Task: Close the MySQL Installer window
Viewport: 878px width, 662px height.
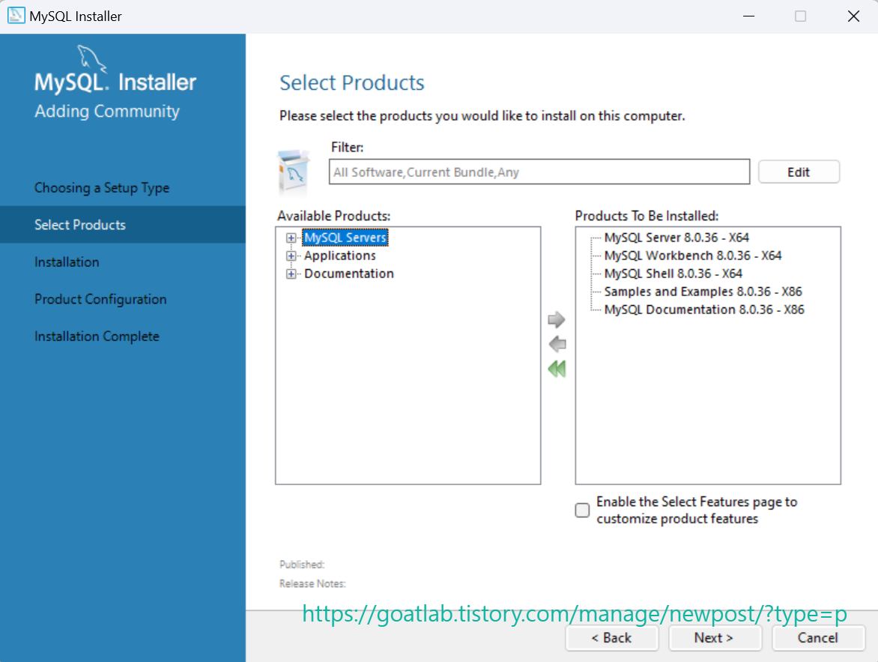Action: 853,16
